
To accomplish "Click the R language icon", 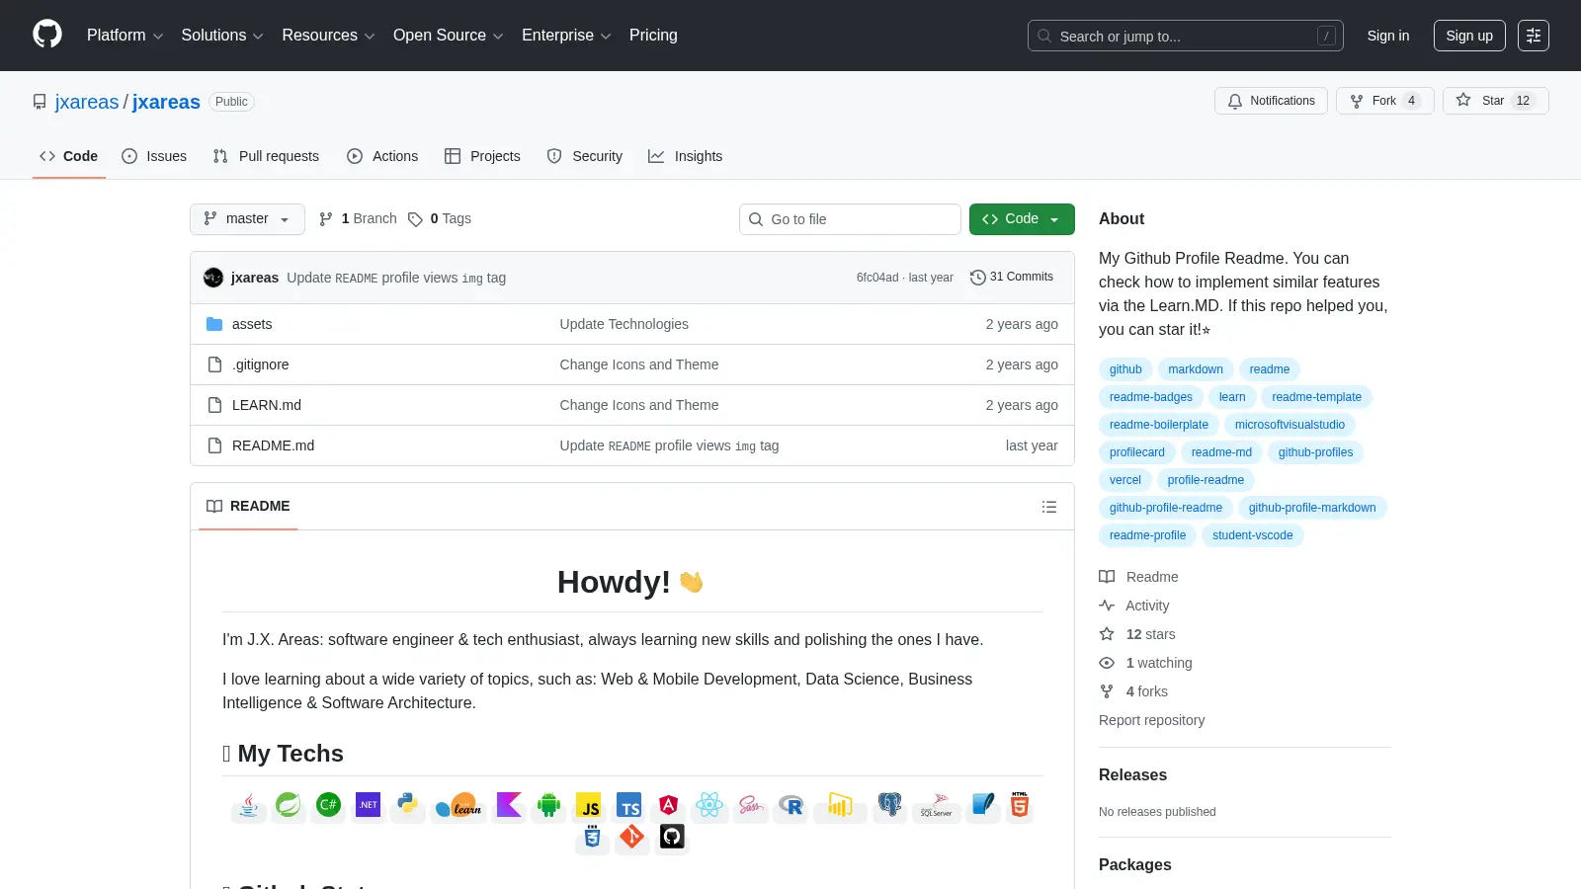I will pyautogui.click(x=790, y=806).
